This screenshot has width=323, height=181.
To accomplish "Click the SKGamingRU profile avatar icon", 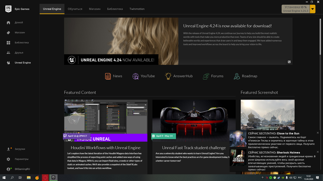I will (x=8, y=169).
